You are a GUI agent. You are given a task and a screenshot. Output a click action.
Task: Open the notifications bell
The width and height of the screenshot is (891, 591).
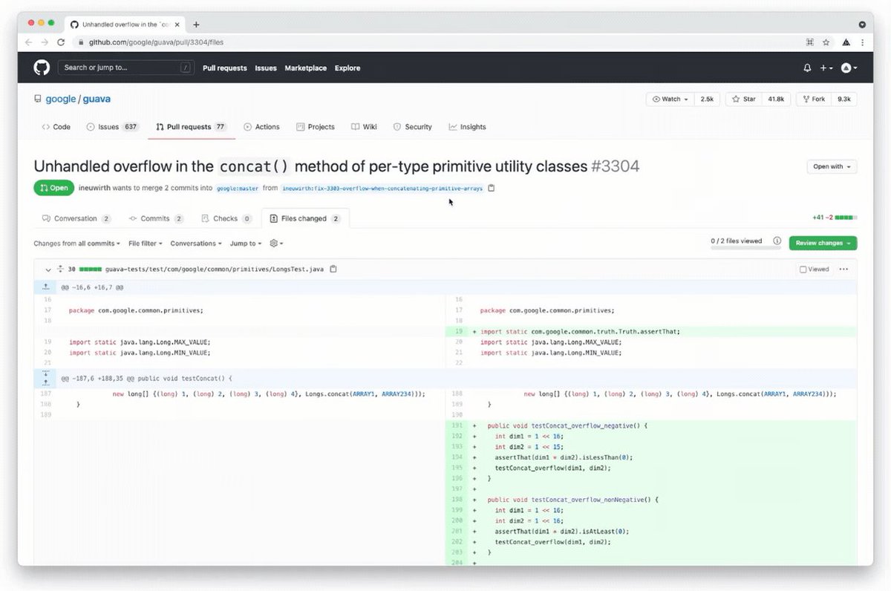coord(807,68)
